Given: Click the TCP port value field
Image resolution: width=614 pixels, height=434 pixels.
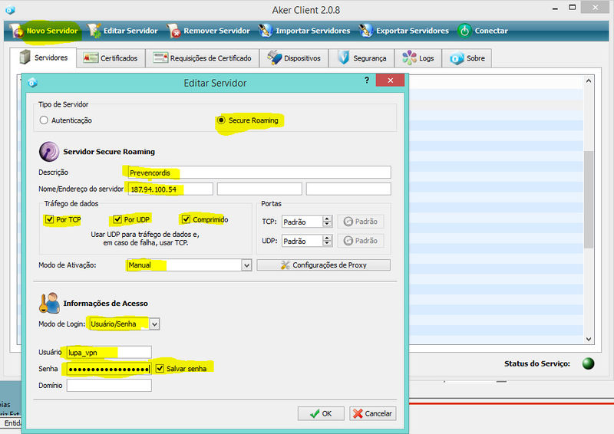Looking at the screenshot, I should tap(302, 222).
